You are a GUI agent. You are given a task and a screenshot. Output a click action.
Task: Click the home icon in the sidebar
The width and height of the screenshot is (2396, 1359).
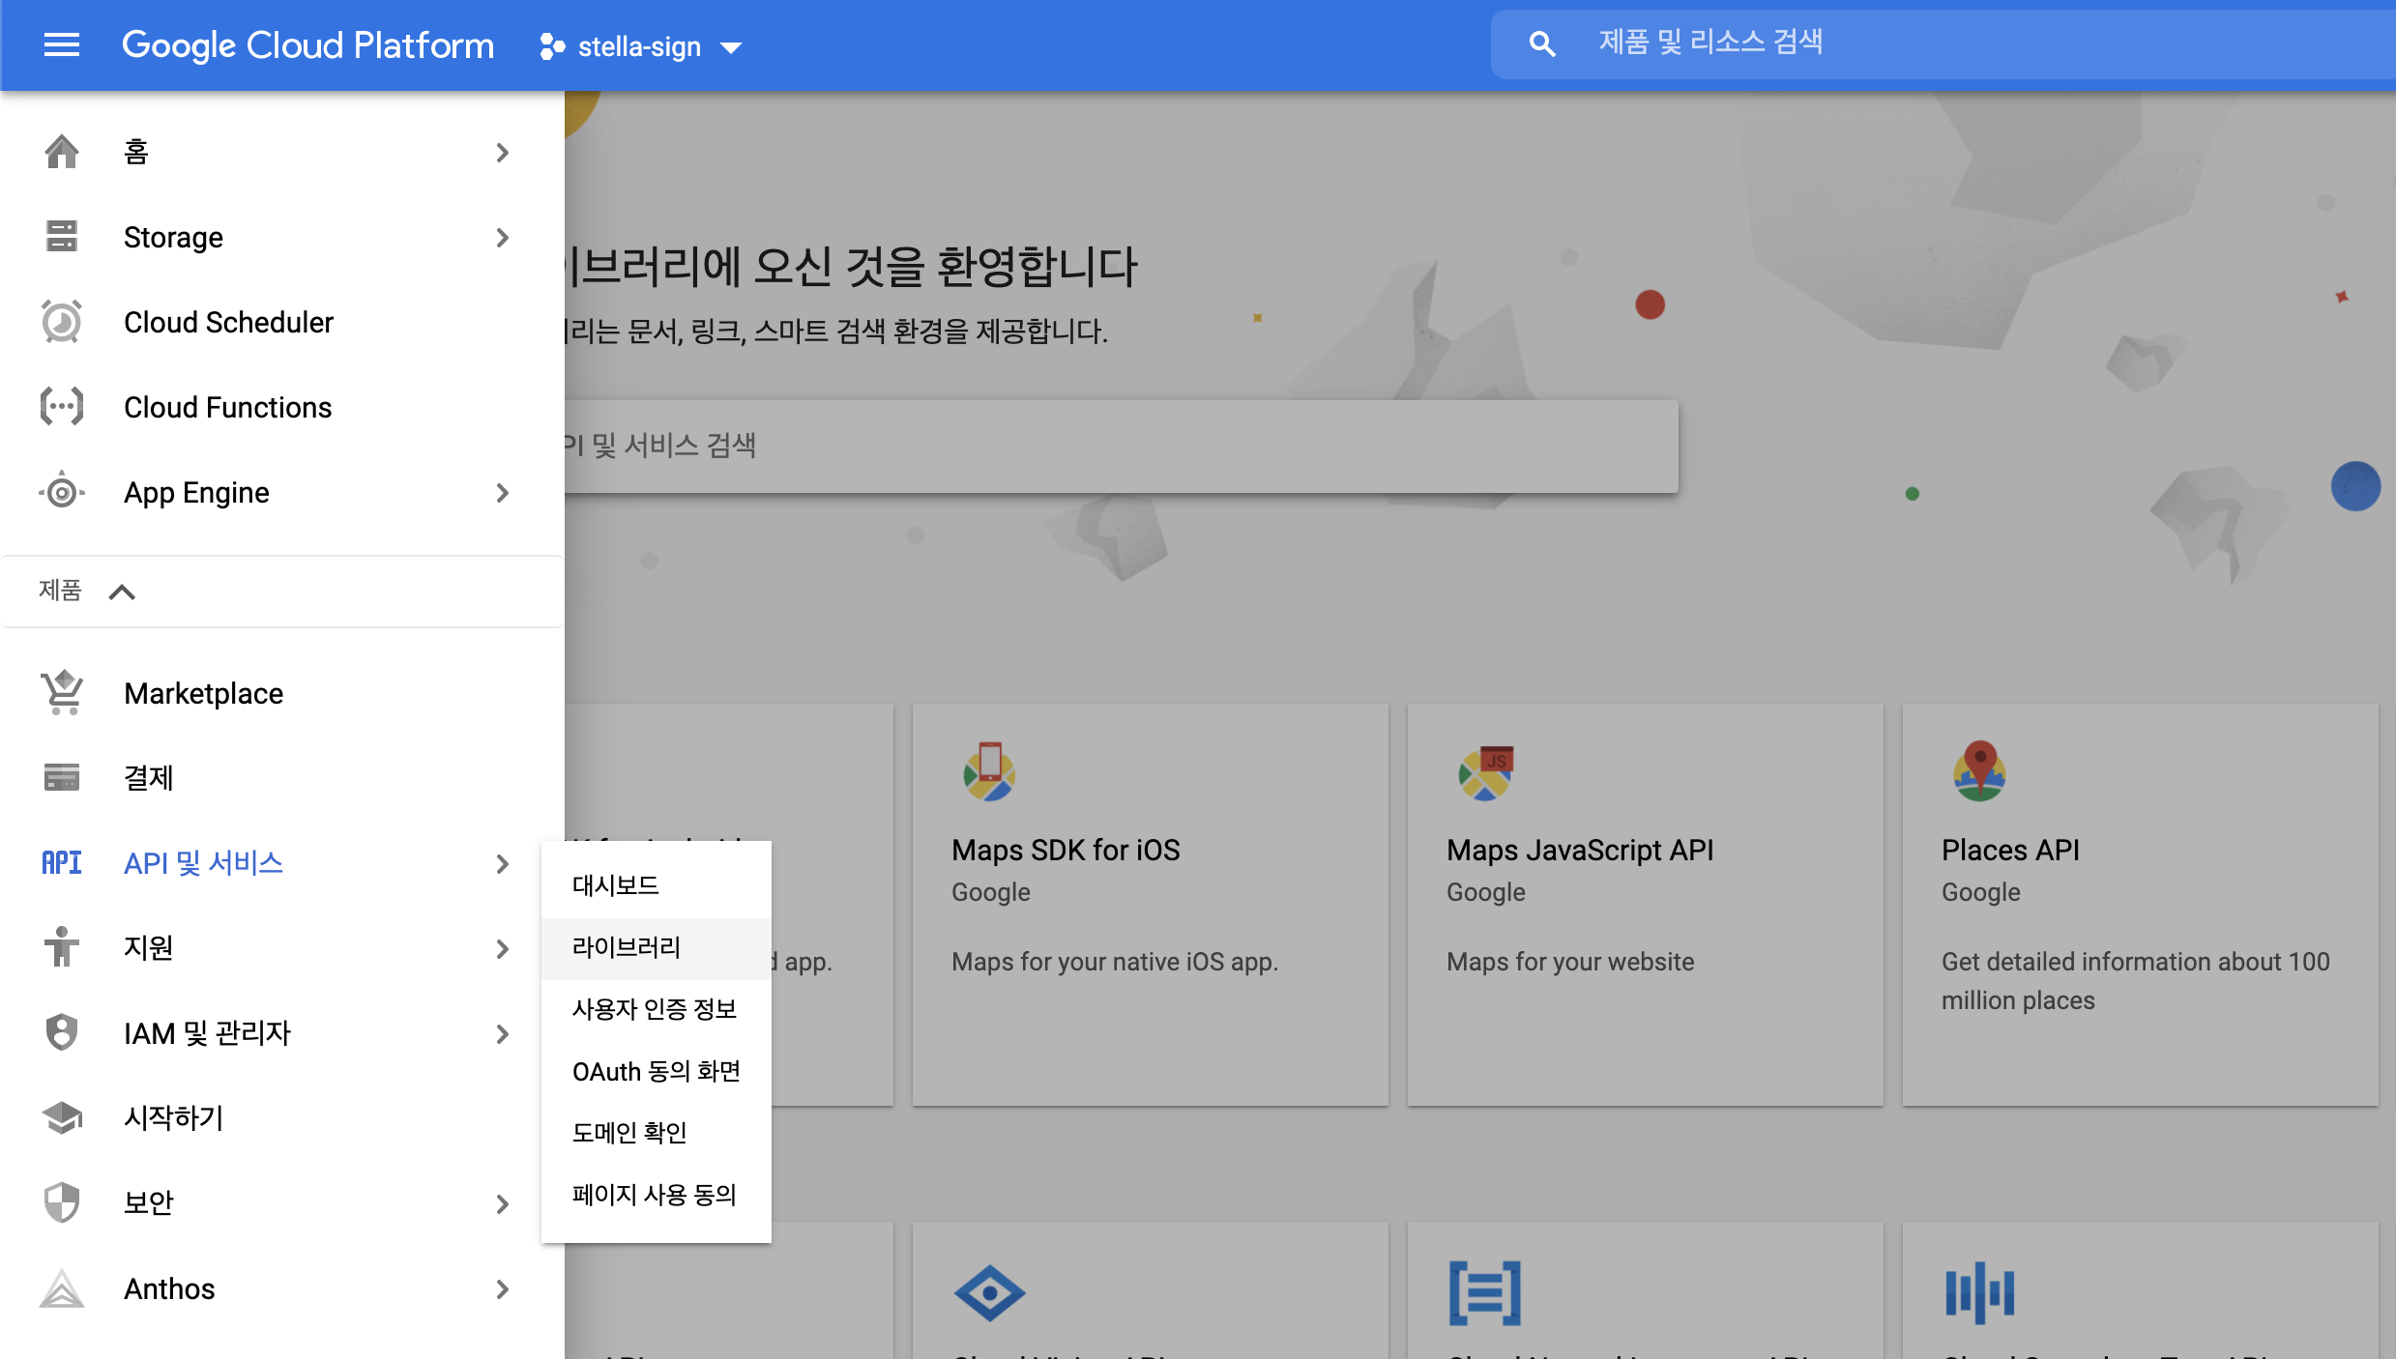tap(62, 152)
